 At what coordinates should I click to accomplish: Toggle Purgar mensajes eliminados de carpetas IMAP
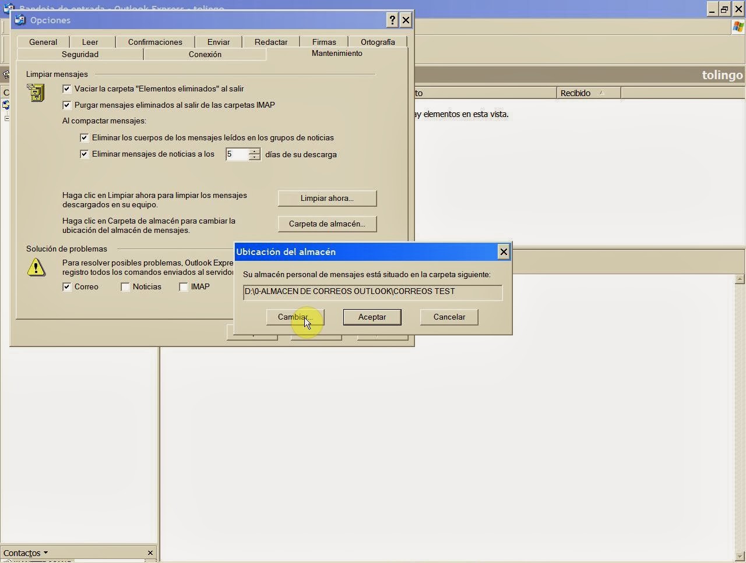[67, 105]
